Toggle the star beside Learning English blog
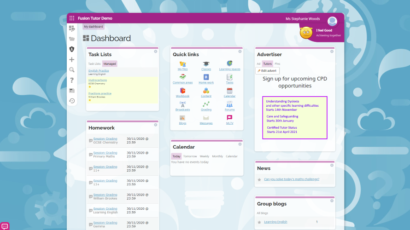This screenshot has width=410, height=230. click(x=259, y=223)
